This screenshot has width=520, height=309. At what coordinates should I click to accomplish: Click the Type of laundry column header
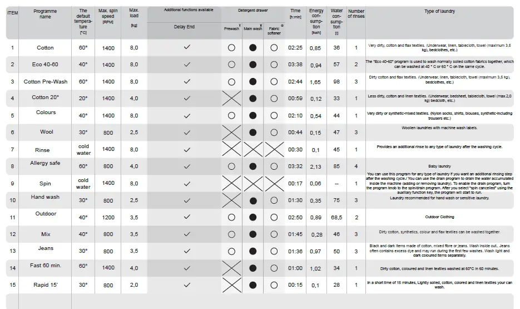(x=439, y=11)
